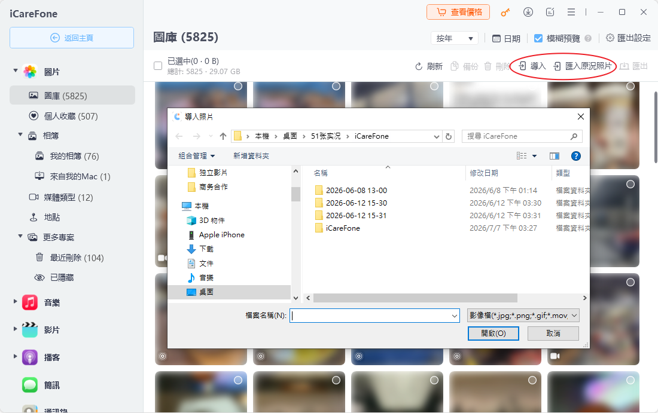
Task: Click the dialog up-folder arrow
Action: coord(223,136)
